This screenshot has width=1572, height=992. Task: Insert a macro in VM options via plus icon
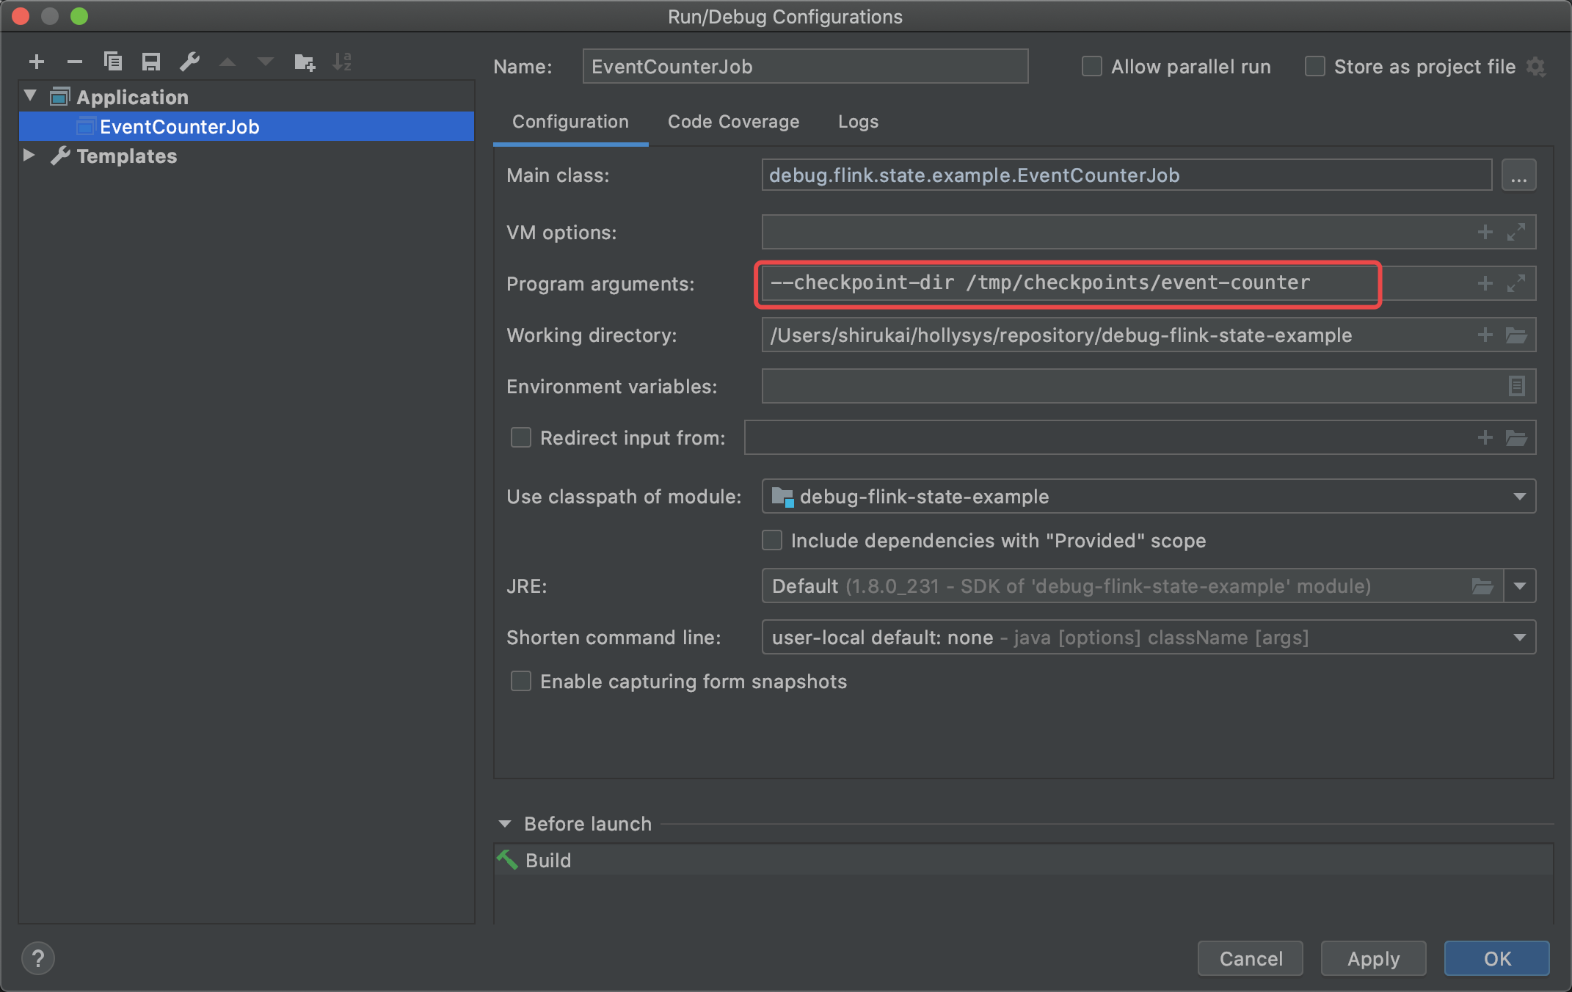pyautogui.click(x=1485, y=232)
